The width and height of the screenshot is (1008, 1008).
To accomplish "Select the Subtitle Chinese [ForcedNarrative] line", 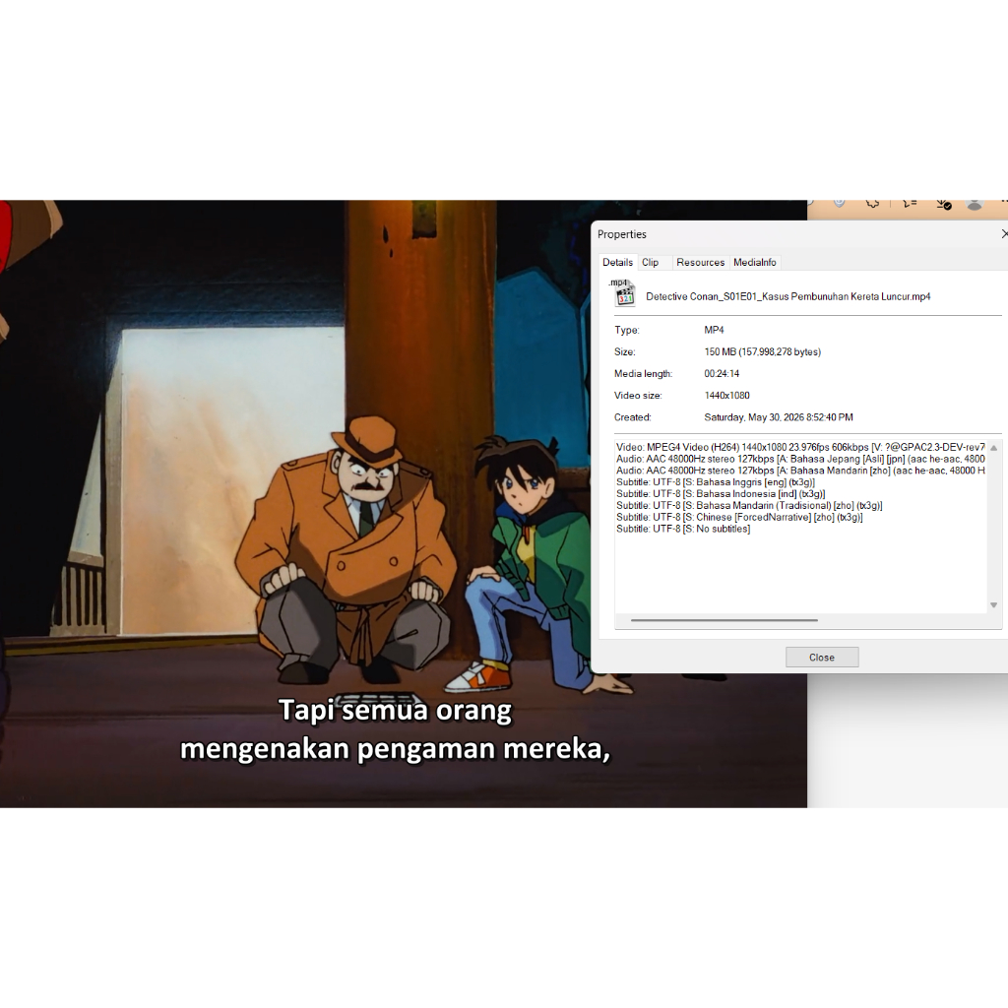I will pyautogui.click(x=739, y=517).
